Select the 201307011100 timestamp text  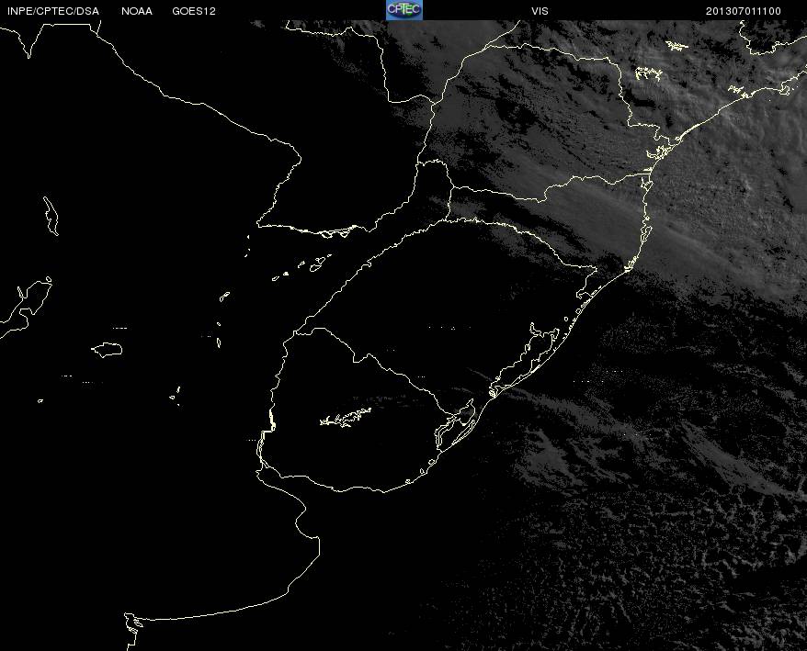(x=744, y=11)
